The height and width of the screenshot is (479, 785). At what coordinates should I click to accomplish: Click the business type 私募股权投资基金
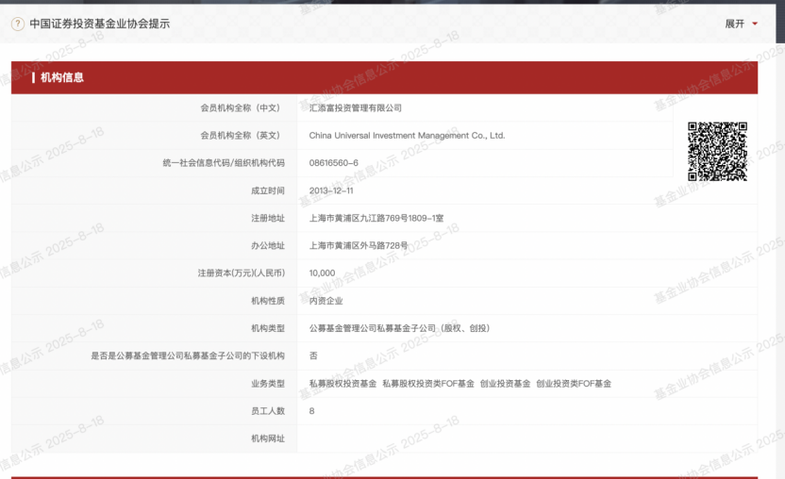pos(342,384)
